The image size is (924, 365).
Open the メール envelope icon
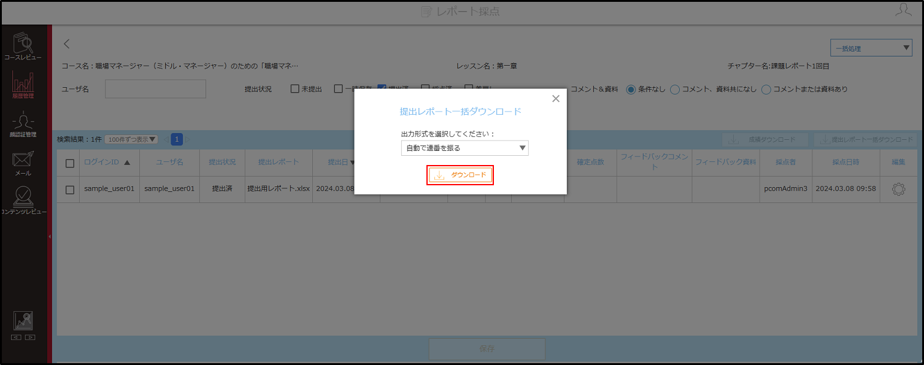(23, 163)
